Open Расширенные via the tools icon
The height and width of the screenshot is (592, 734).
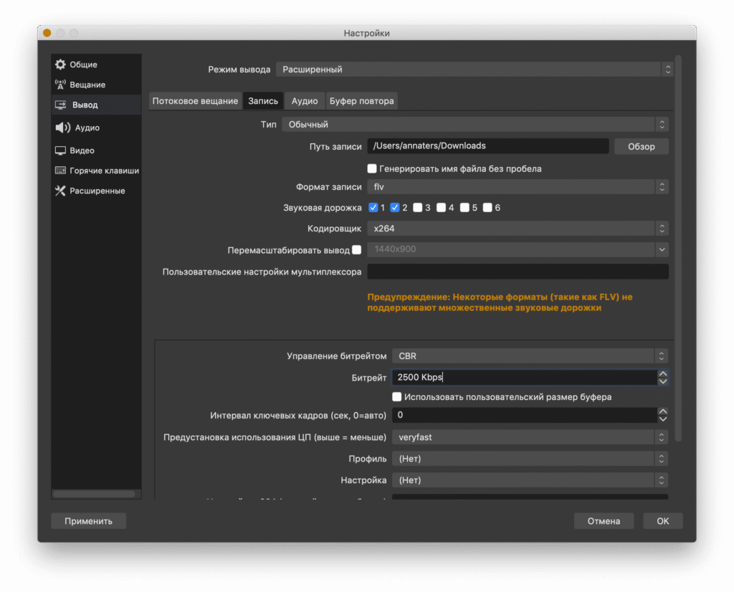(60, 191)
